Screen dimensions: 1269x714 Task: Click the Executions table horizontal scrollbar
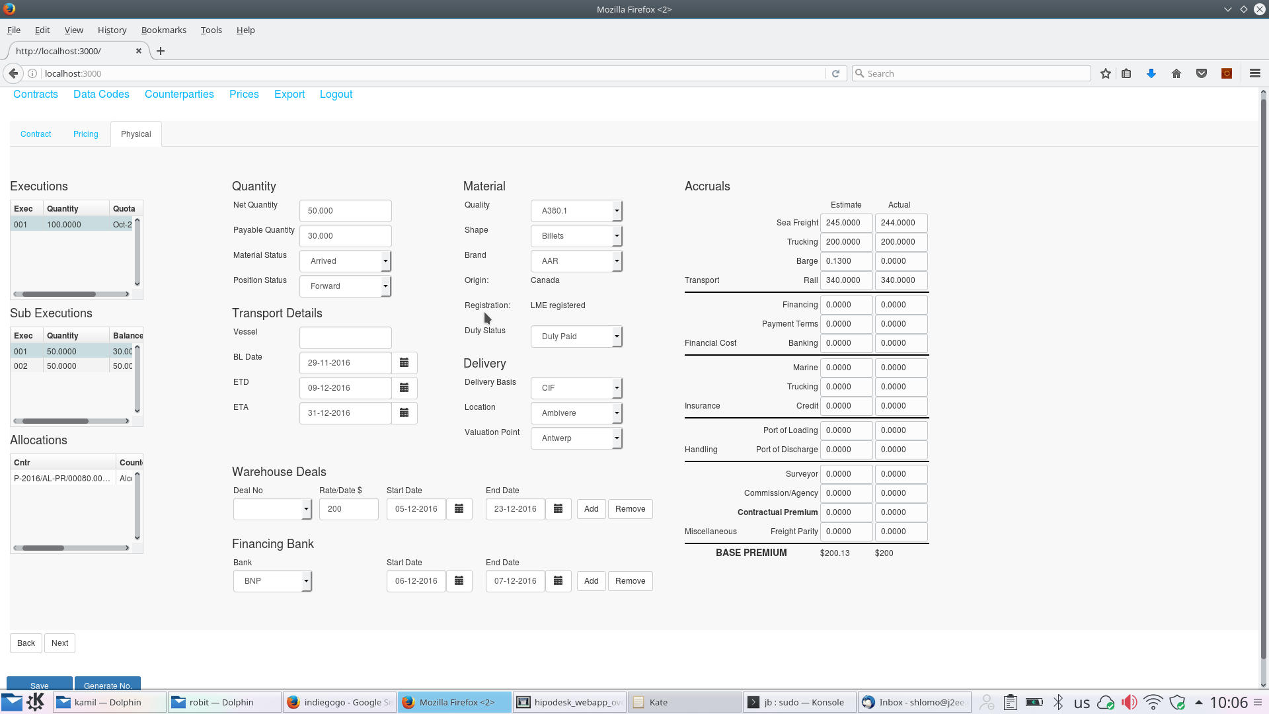[59, 294]
